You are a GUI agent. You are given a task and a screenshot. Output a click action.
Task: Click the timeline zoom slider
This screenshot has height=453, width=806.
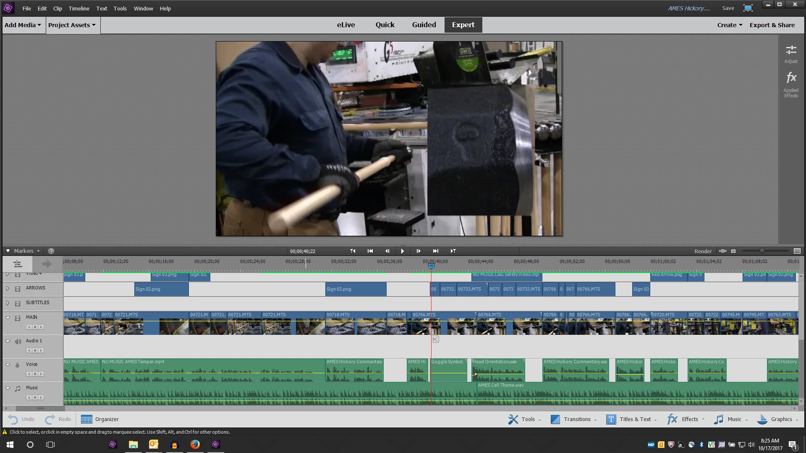[762, 251]
